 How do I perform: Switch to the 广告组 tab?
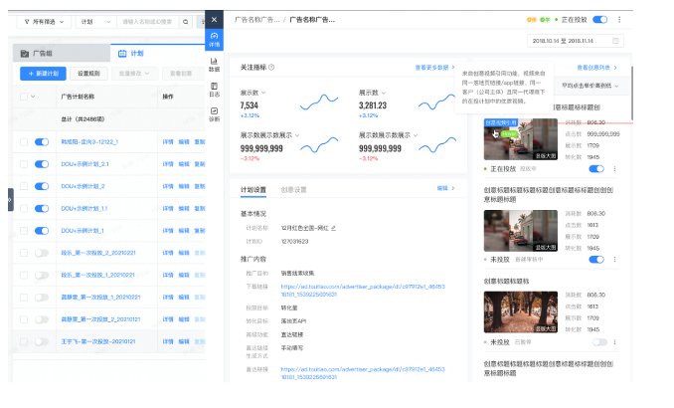click(x=62, y=54)
